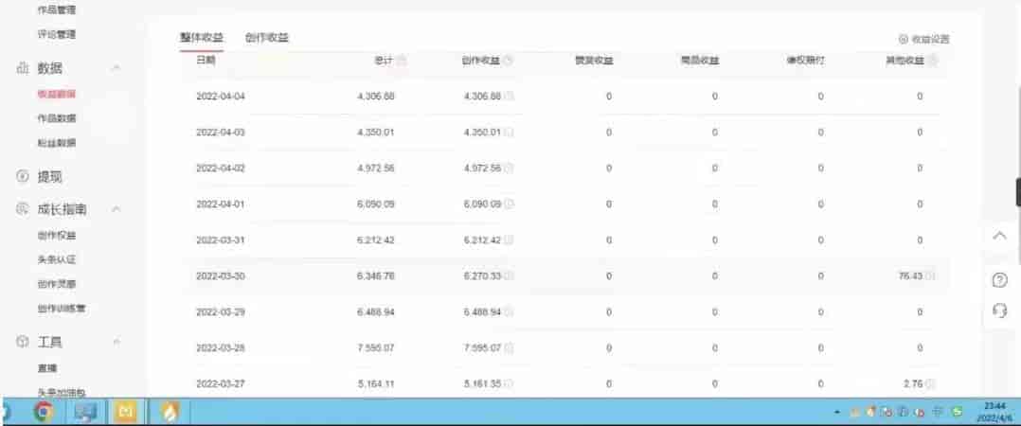The image size is (1021, 426).
Task: Open 直播 under 工具
Action: [x=47, y=368]
